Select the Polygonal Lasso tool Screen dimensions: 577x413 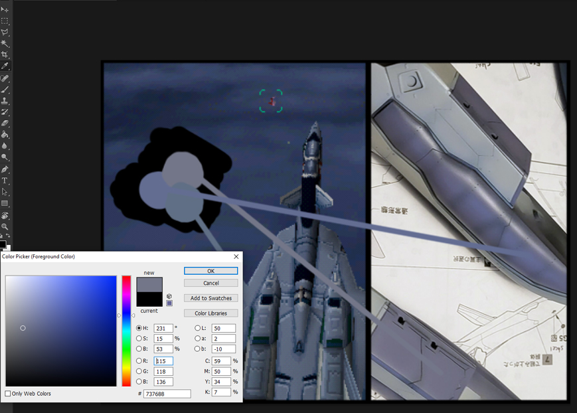(5, 32)
